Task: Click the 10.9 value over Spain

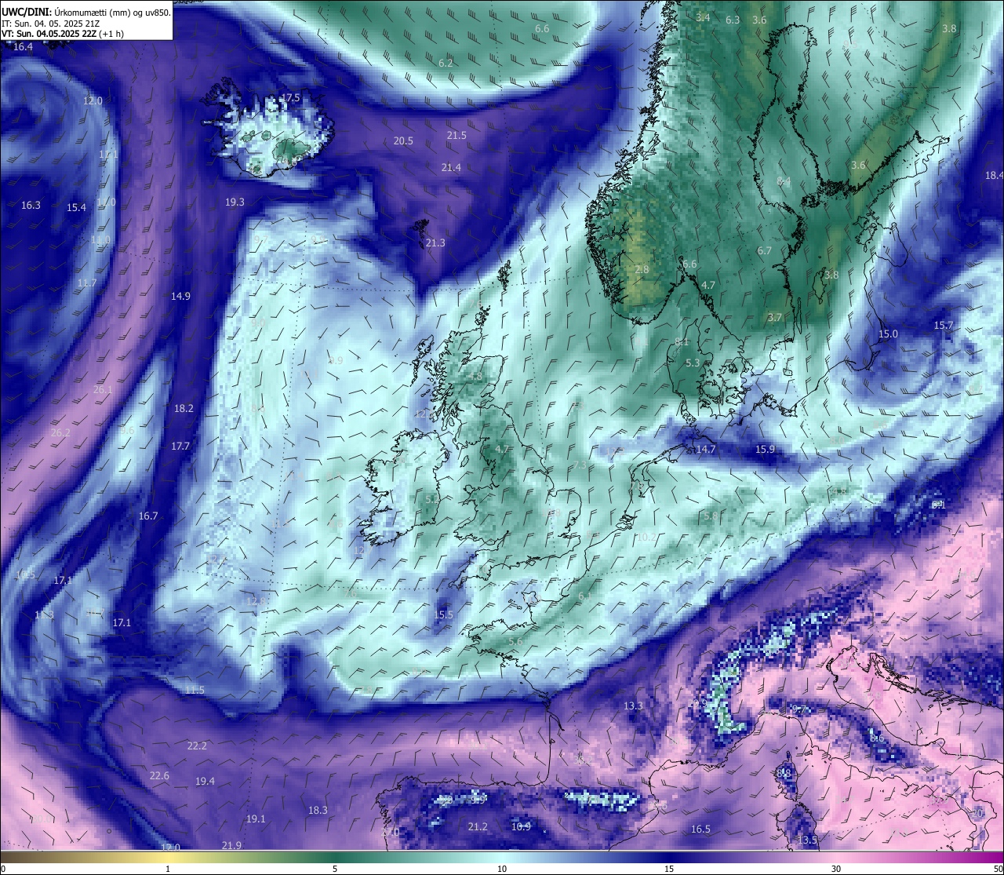Action: [521, 827]
